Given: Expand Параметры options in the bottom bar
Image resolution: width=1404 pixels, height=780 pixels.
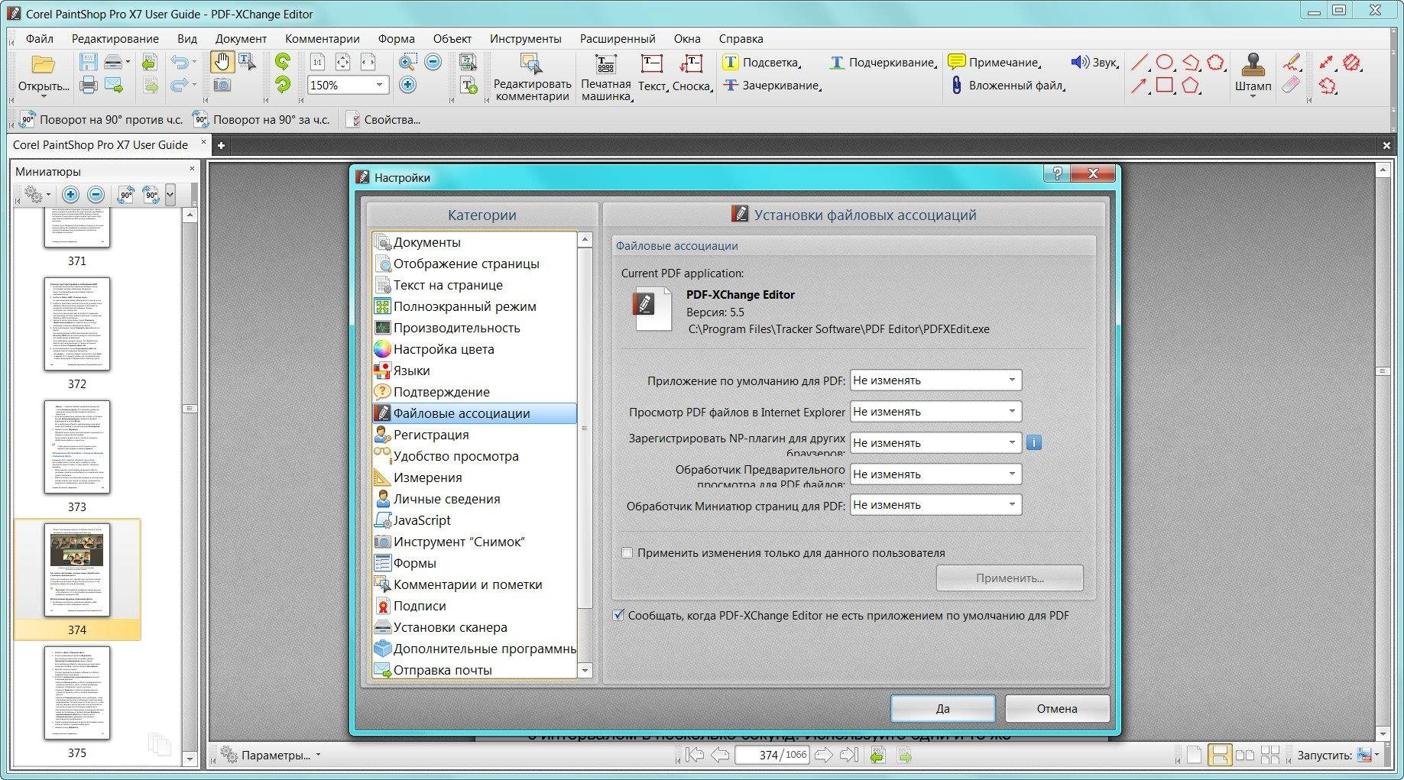Looking at the screenshot, I should (271, 755).
